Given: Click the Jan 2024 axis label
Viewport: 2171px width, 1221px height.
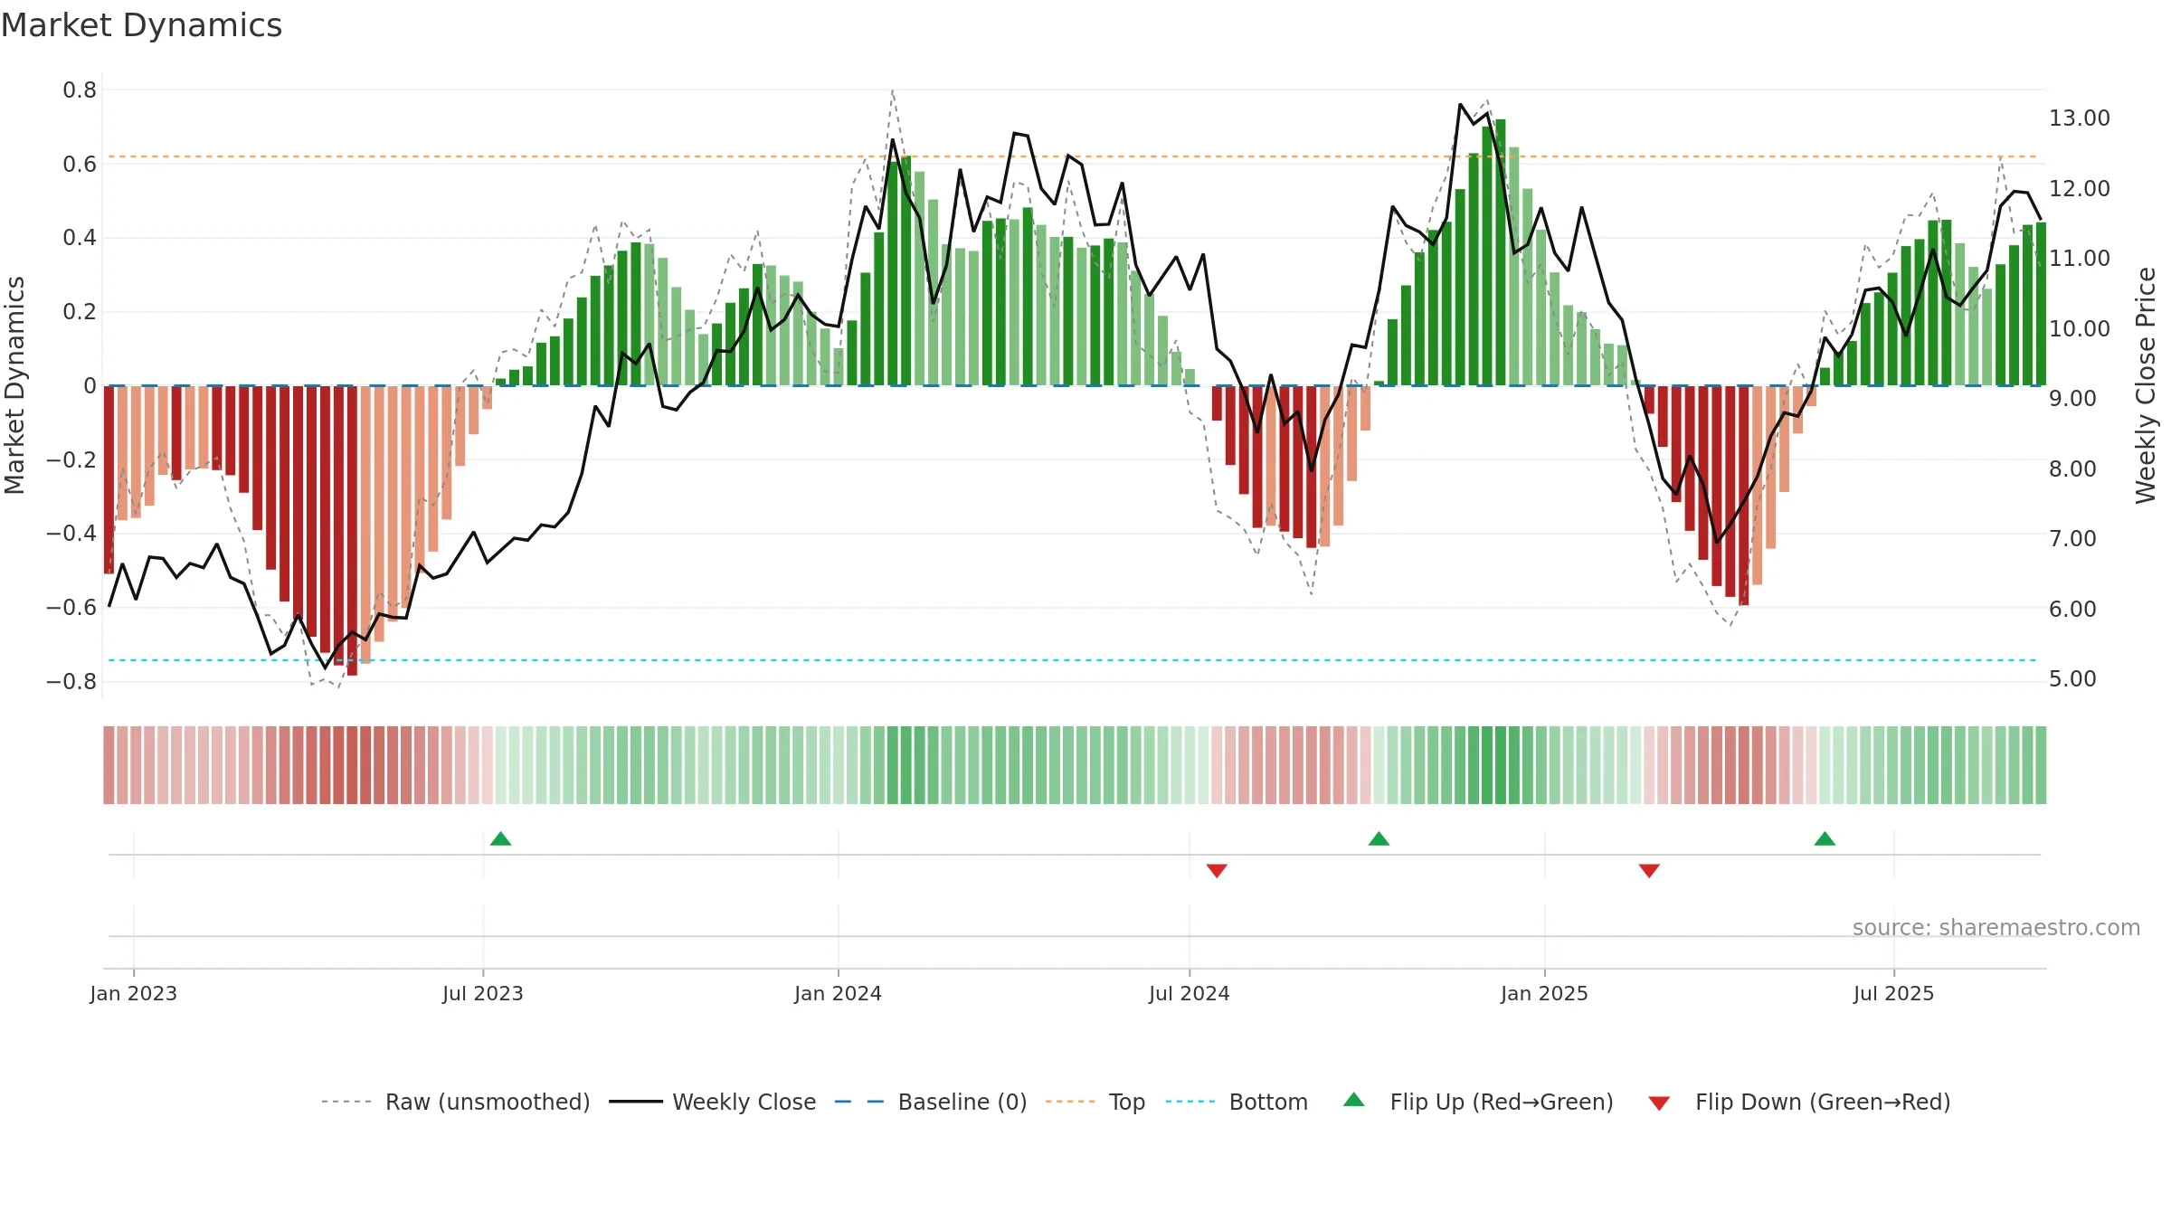Looking at the screenshot, I should pos(838,993).
